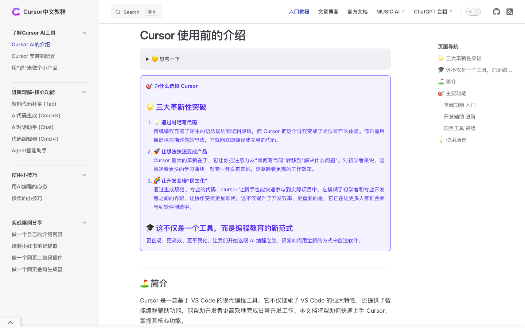525x328 pixels.
Task: Open 做一个自己的介绍网页 sidebar page
Action: (x=37, y=234)
